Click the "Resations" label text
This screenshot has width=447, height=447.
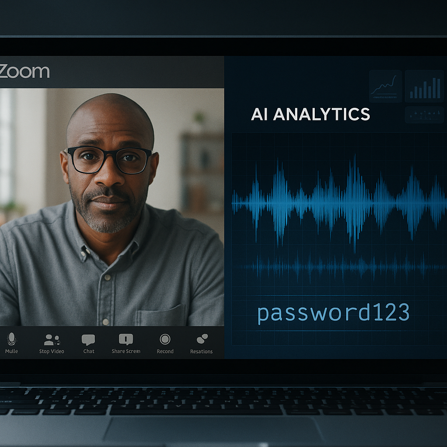pos(202,351)
